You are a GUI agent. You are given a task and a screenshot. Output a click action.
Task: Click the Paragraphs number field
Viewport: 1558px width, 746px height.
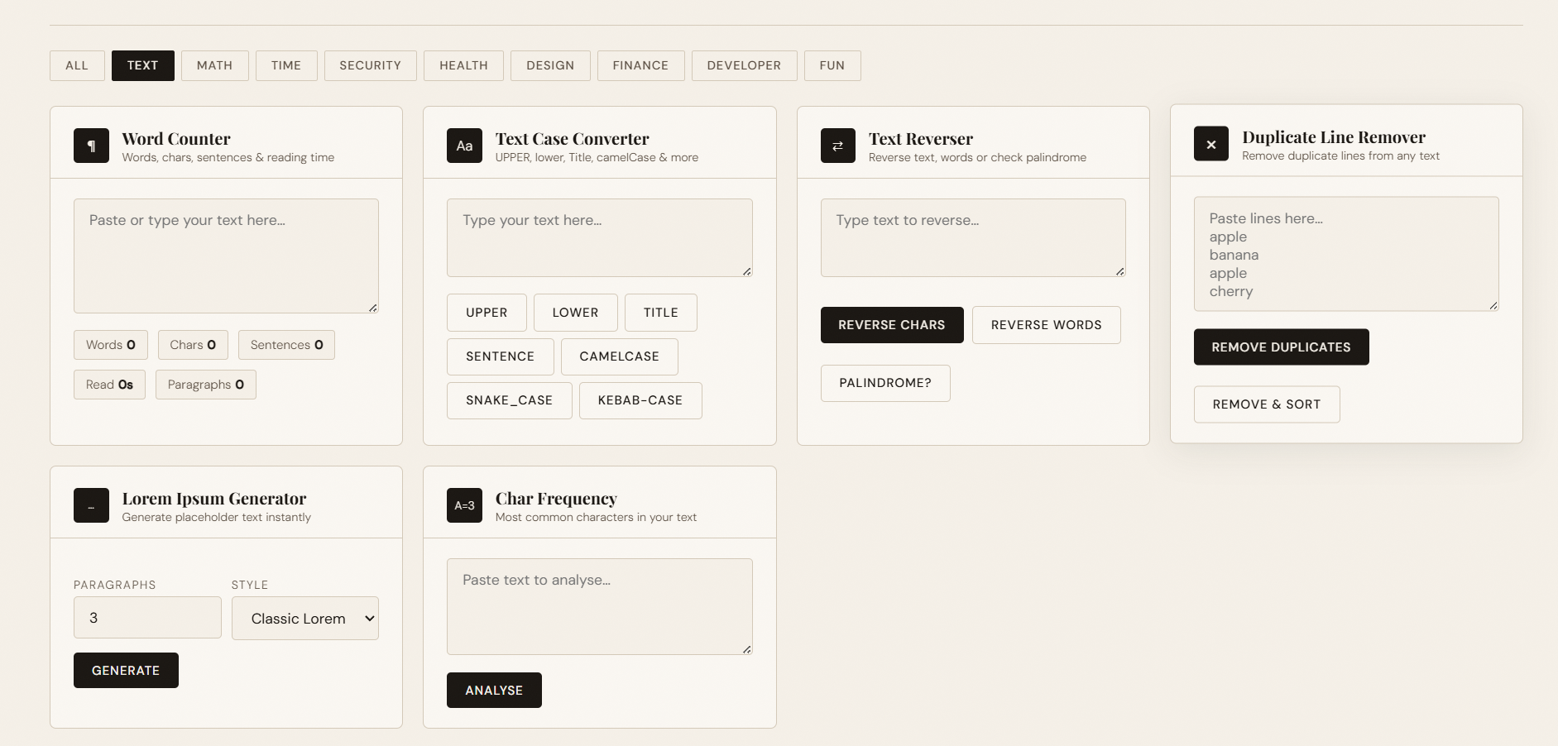147,618
